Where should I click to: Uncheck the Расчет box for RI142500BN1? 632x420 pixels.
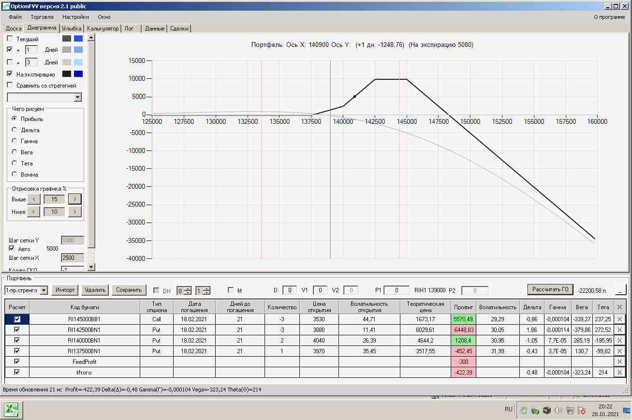pos(17,330)
